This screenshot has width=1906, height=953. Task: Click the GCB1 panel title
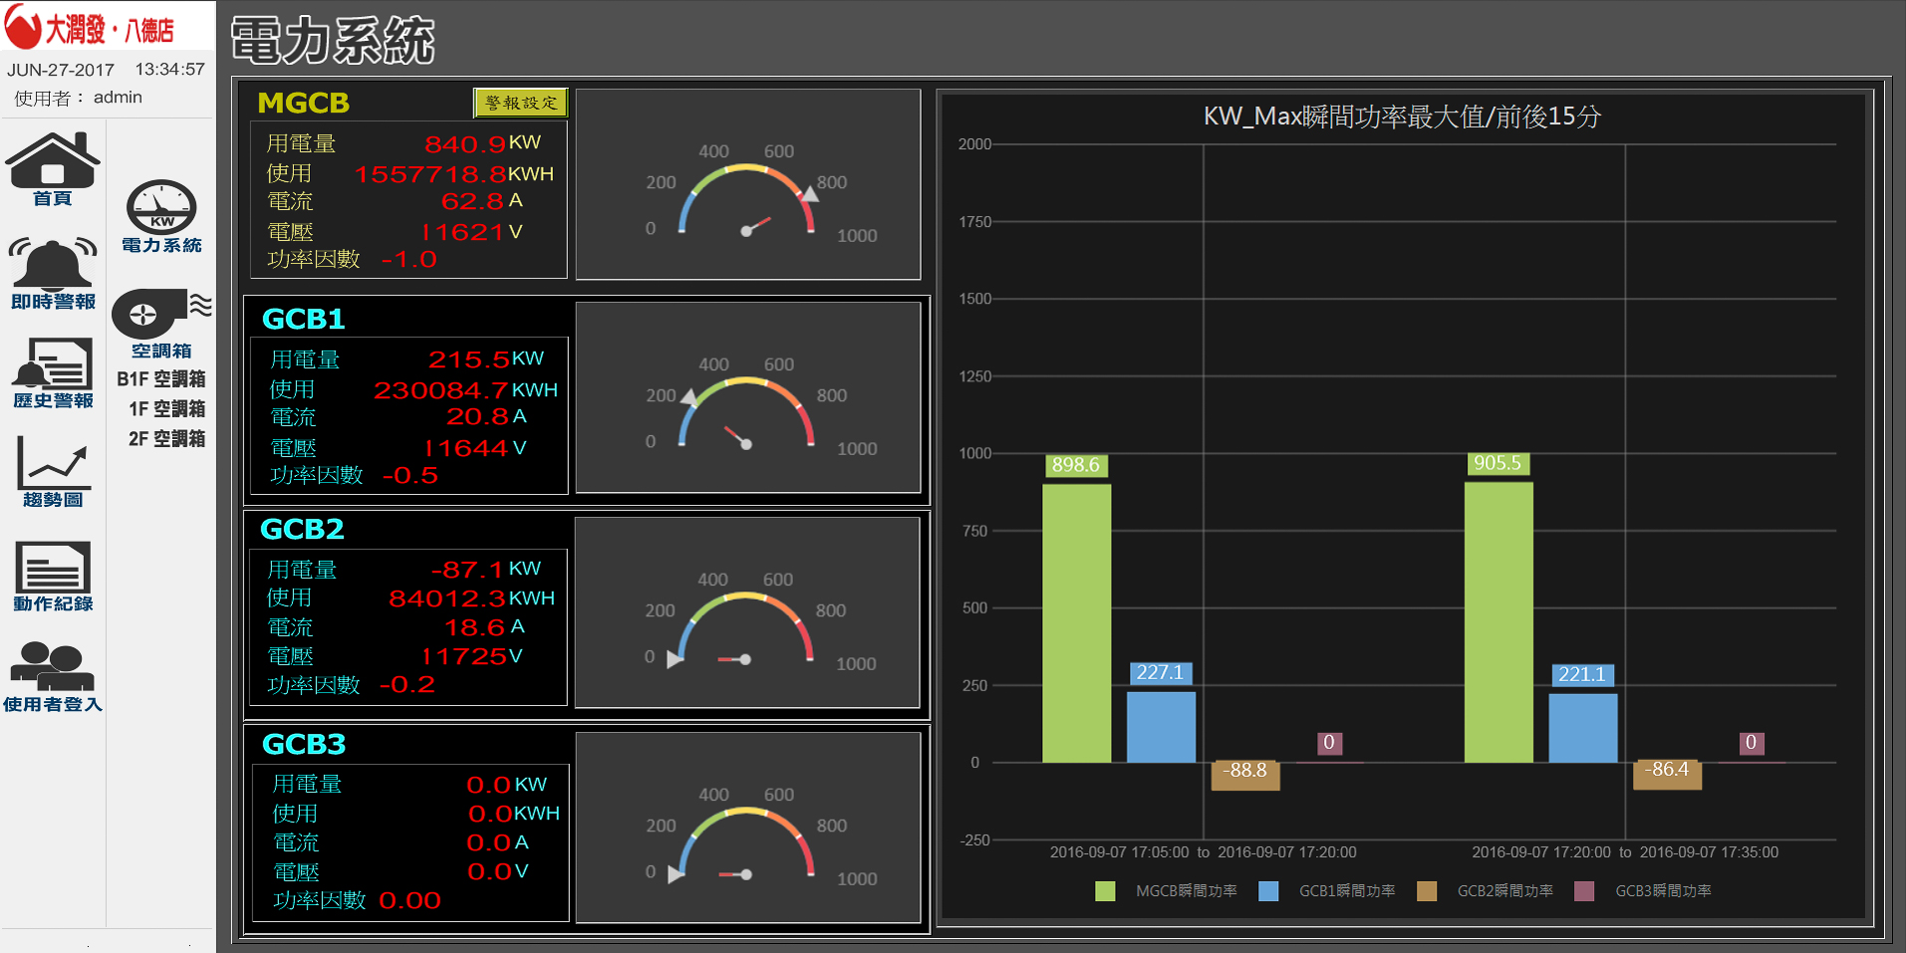click(303, 319)
